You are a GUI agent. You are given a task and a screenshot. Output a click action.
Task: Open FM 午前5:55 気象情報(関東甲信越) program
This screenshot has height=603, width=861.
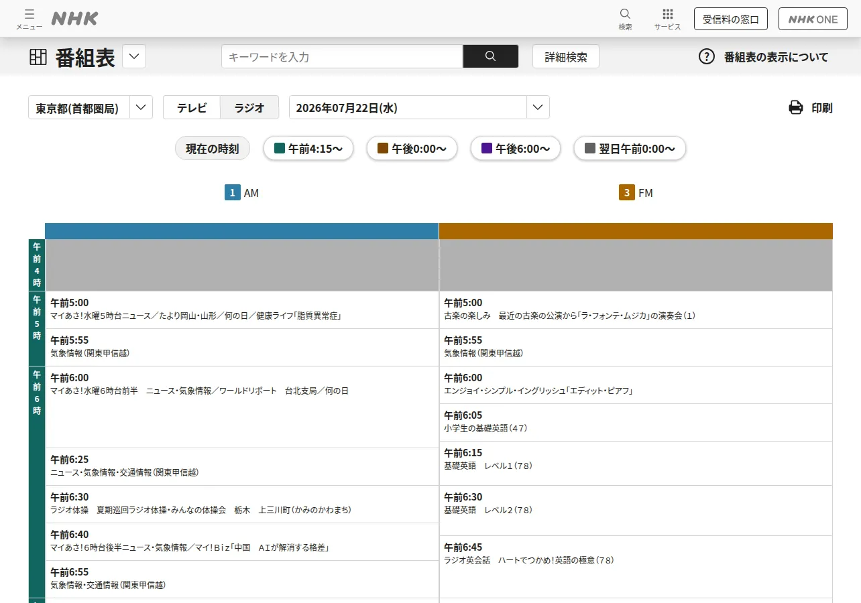[636, 347]
